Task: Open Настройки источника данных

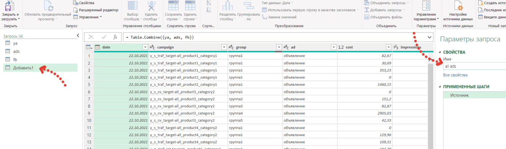Action: pos(458,7)
